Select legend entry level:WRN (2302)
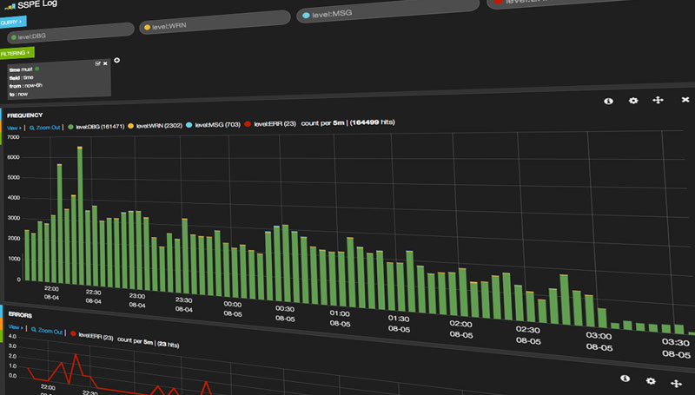The width and height of the screenshot is (695, 395). pos(156,126)
